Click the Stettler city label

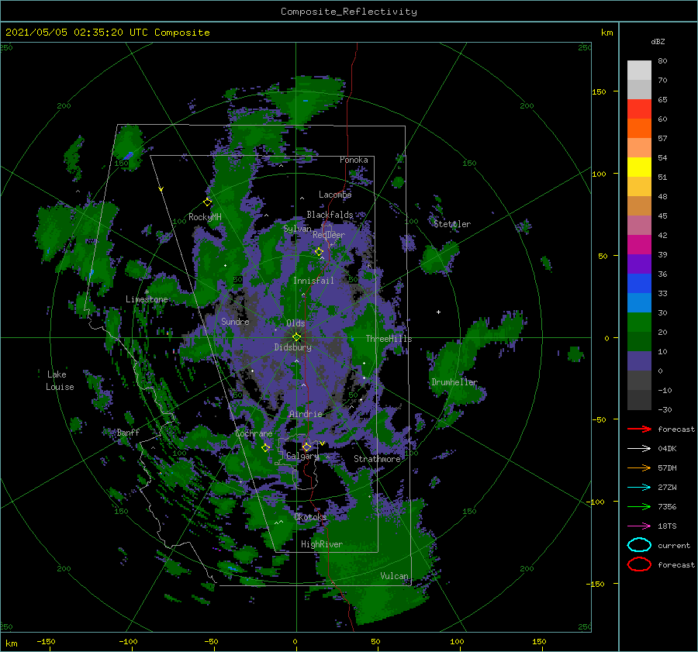pyautogui.click(x=452, y=224)
